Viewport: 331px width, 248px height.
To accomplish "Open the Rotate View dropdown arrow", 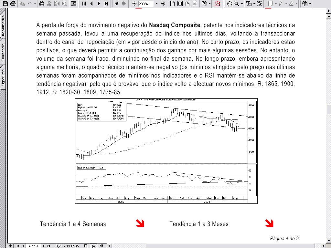I will pyautogui.click(x=209, y=4).
